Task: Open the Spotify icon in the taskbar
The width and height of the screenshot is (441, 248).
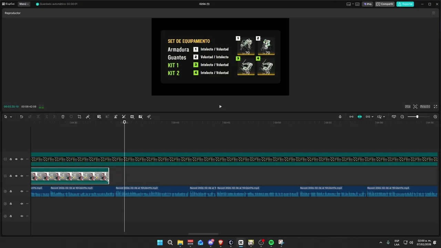Action: (271, 242)
